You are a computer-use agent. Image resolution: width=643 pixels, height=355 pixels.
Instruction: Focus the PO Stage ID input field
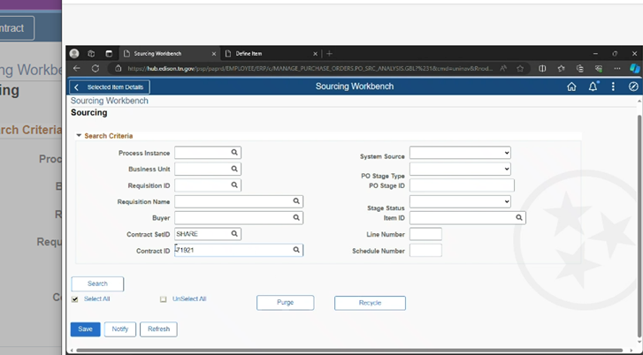click(462, 185)
